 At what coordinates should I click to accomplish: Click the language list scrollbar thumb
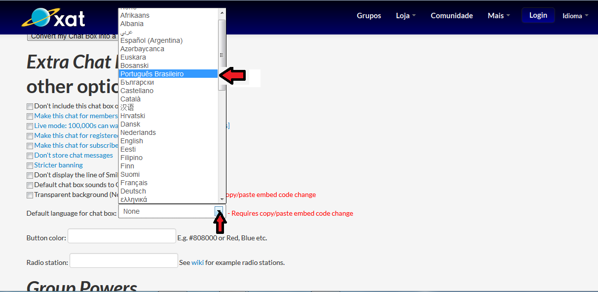tap(222, 55)
